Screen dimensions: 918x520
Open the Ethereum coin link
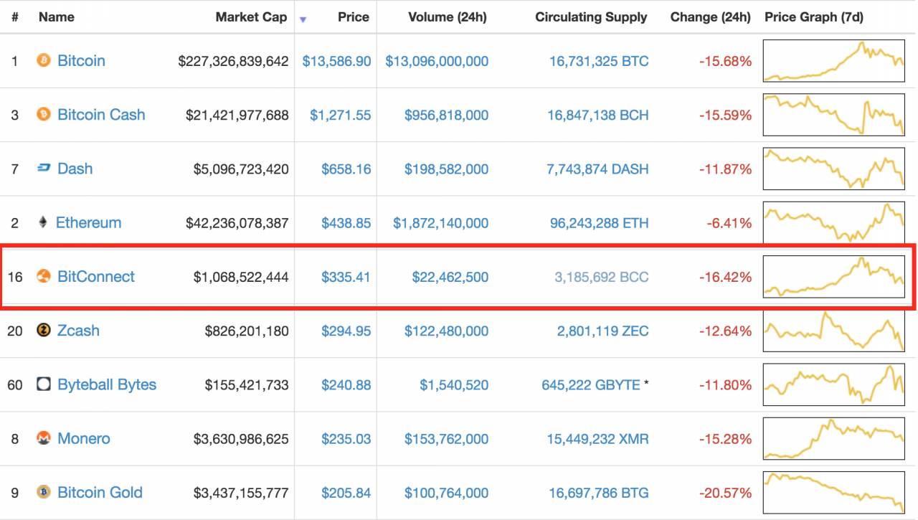(89, 222)
